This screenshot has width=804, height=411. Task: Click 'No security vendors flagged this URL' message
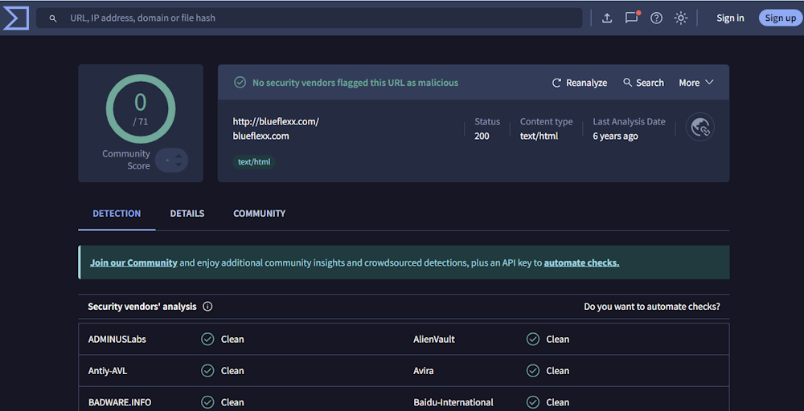(355, 83)
